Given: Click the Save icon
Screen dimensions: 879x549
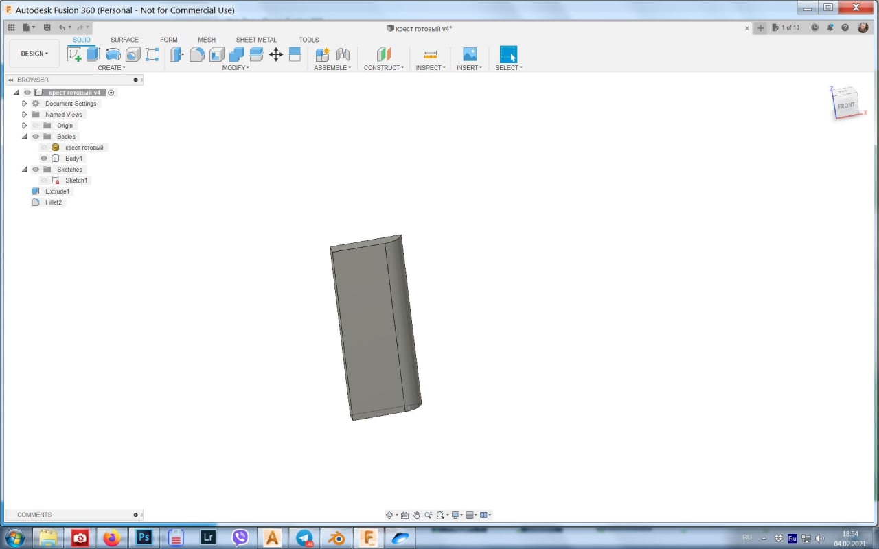Looking at the screenshot, I should 47,27.
